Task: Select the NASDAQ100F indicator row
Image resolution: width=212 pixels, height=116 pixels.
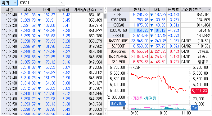Action: tap(159, 41)
